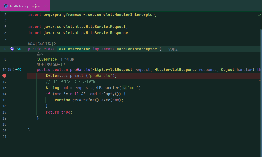The height and width of the screenshot is (157, 262).
Task: Click the 'response' parameter name on line 10
Action: (208, 70)
